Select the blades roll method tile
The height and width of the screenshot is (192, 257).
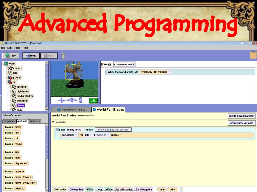coord(12,138)
